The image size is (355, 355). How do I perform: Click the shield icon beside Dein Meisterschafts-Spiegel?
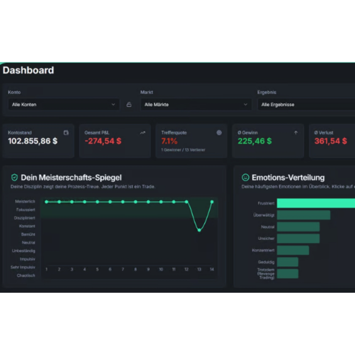(14, 177)
